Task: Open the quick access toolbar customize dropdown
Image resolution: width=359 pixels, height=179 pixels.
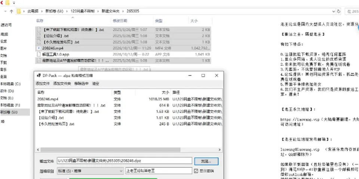Action: [14, 3]
